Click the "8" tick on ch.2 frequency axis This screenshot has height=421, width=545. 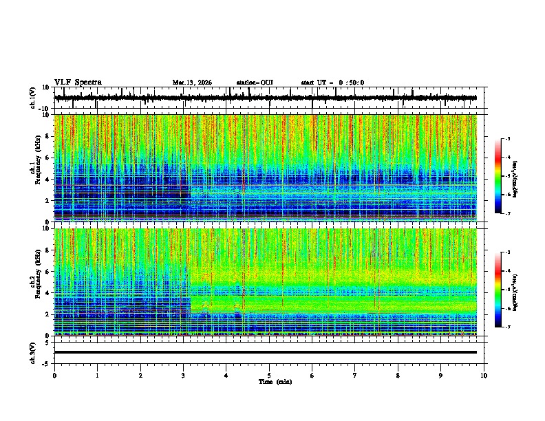[47, 250]
